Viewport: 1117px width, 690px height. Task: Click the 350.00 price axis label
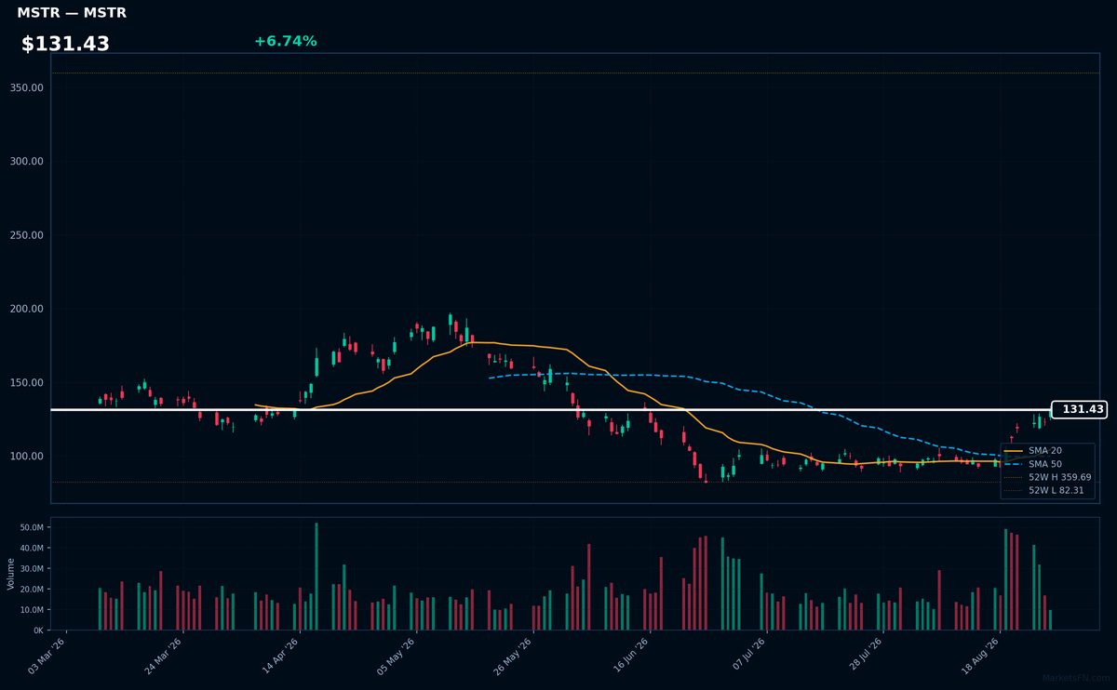(x=27, y=87)
